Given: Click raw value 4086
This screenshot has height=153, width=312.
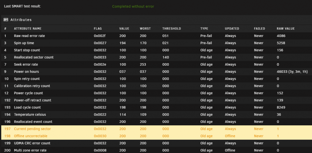Looking at the screenshot, I should (281, 36).
